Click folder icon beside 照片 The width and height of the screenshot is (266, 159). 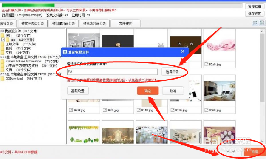[x=3, y=35]
